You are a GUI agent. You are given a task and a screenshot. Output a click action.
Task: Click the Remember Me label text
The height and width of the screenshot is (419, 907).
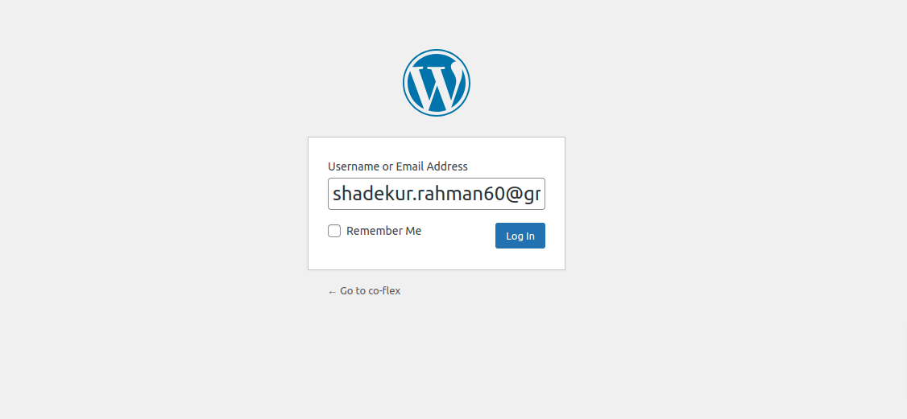pyautogui.click(x=383, y=231)
